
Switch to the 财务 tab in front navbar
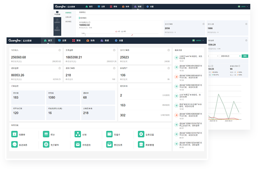point(90,40)
